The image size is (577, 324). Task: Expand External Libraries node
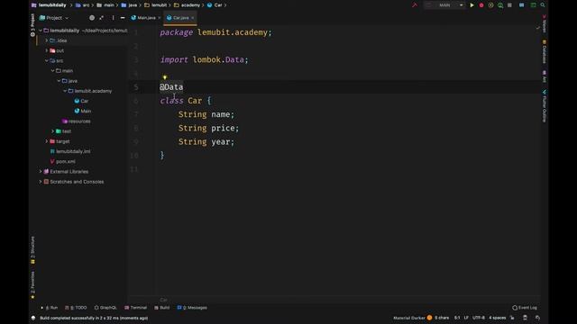pos(41,172)
